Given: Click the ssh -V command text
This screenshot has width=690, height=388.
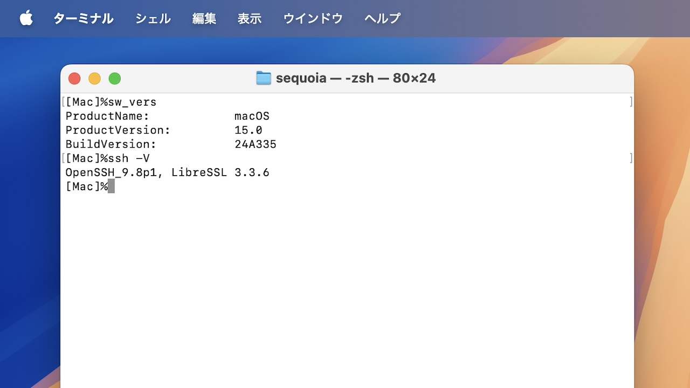Looking at the screenshot, I should click(x=129, y=158).
